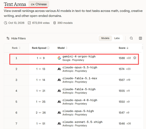
Task: Switch to the Labs tab
Action: tap(117, 38)
